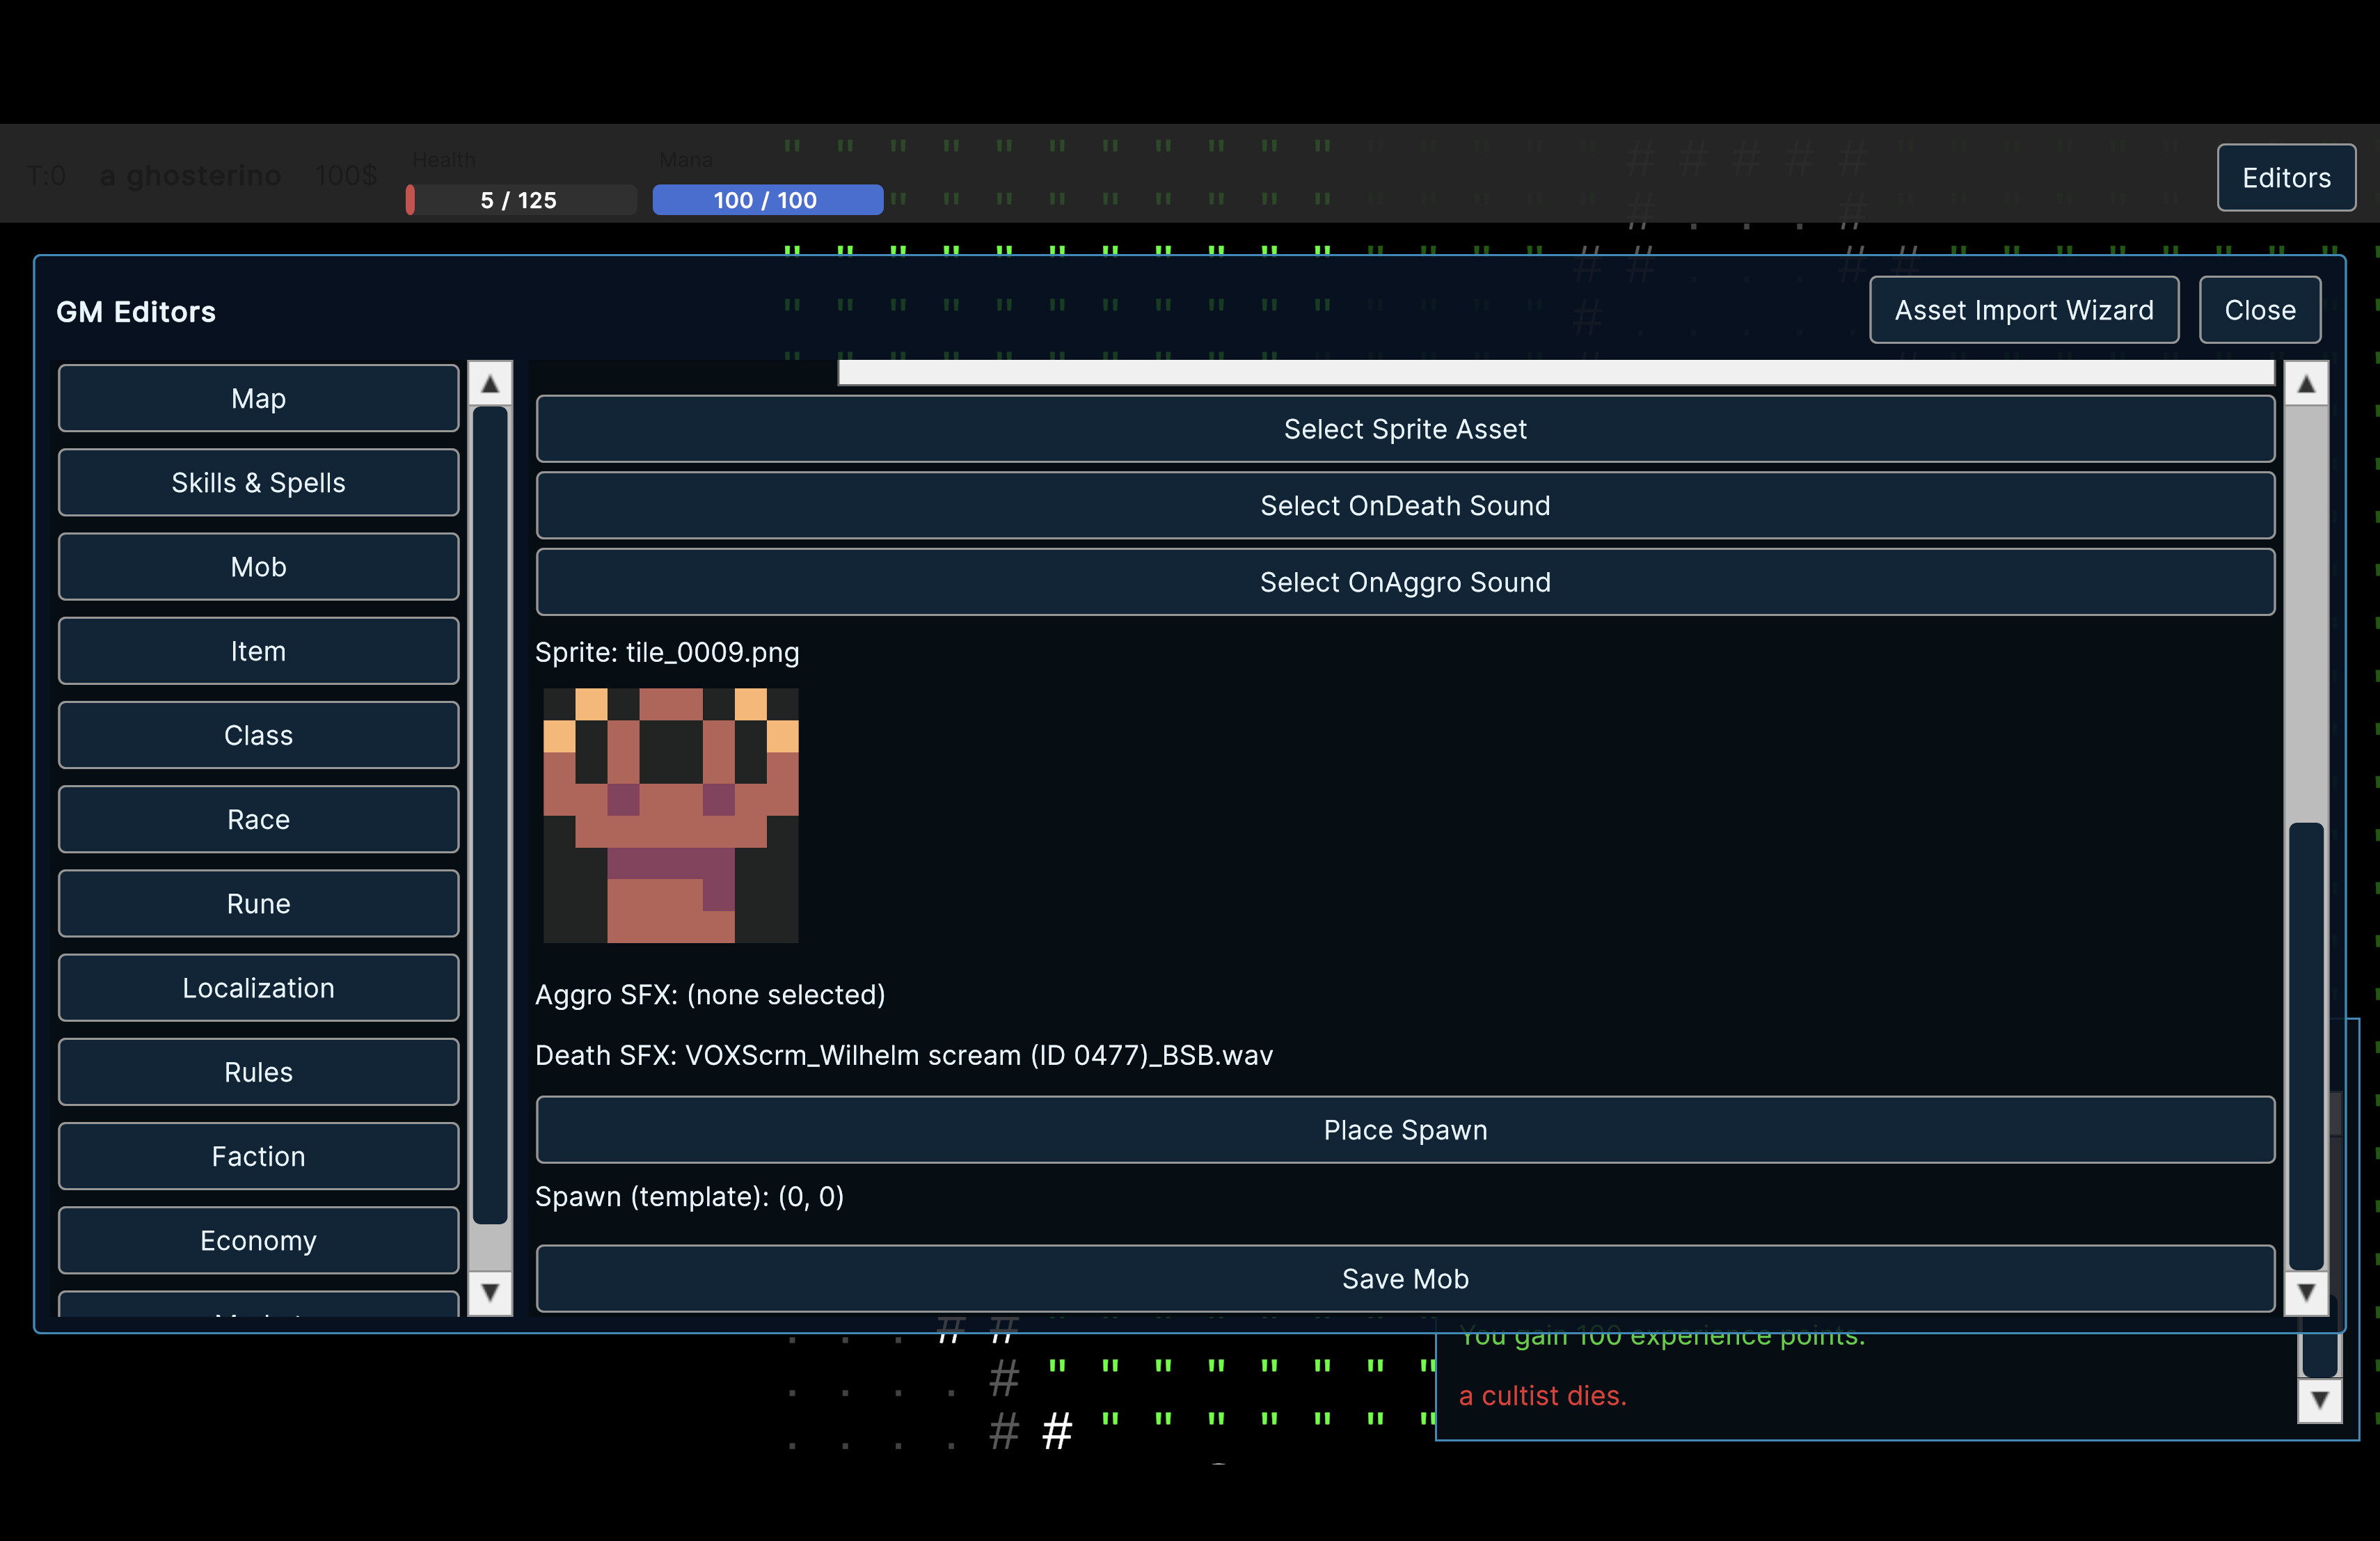Open the Faction editor
Image resolution: width=2380 pixels, height=1541 pixels.
[258, 1156]
